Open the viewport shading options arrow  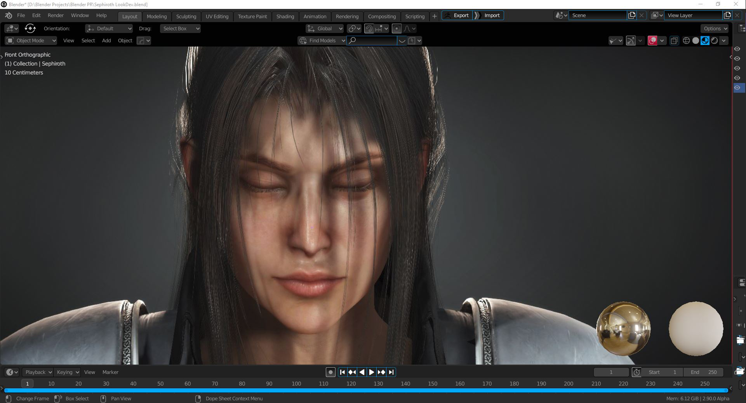click(723, 40)
